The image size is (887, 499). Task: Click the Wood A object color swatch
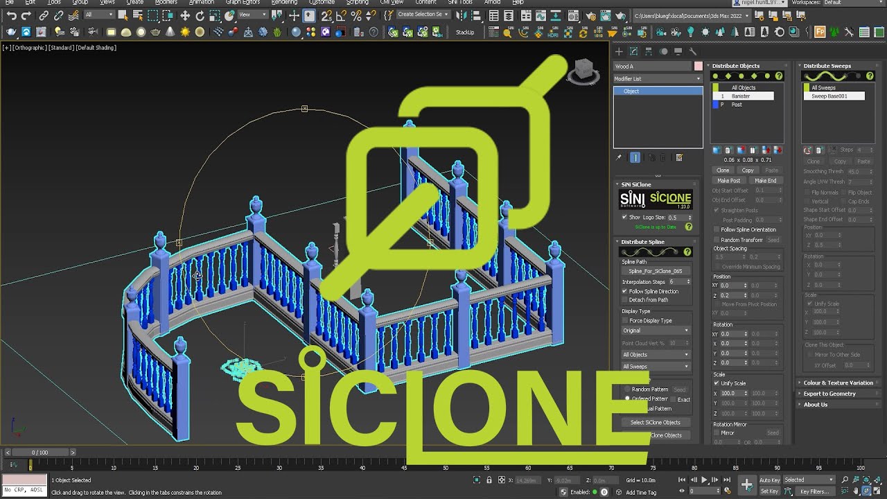click(x=698, y=67)
